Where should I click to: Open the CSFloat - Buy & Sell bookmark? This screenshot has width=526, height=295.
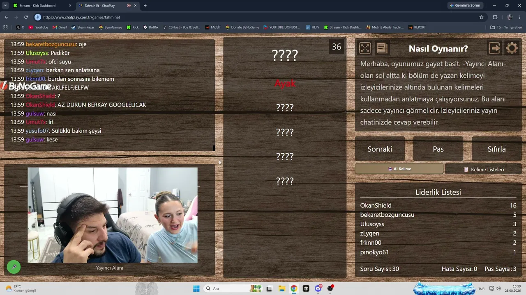(x=182, y=27)
